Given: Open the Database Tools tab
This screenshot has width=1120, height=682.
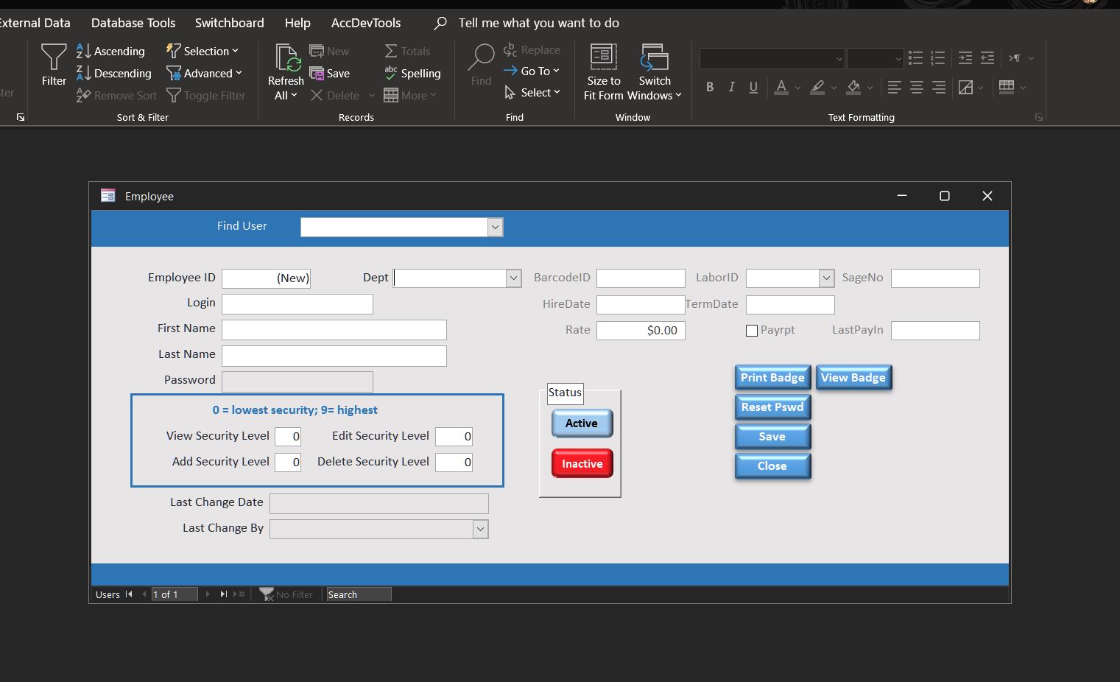Looking at the screenshot, I should pos(133,23).
